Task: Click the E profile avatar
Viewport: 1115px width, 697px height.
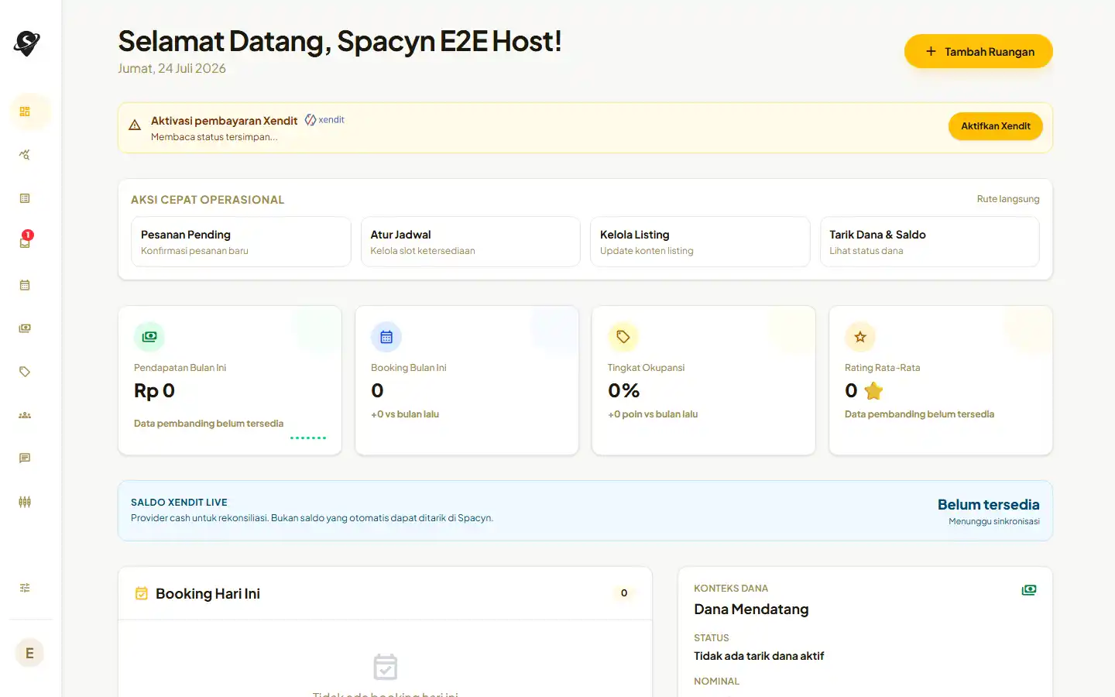Action: (x=29, y=653)
